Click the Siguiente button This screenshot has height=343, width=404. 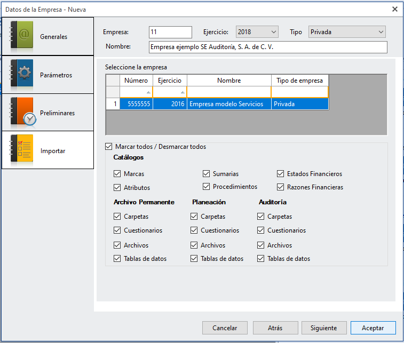pyautogui.click(x=323, y=328)
